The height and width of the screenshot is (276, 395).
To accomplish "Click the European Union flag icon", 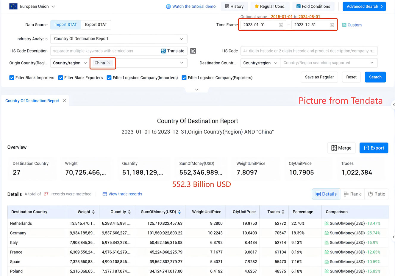I will coord(13,6).
